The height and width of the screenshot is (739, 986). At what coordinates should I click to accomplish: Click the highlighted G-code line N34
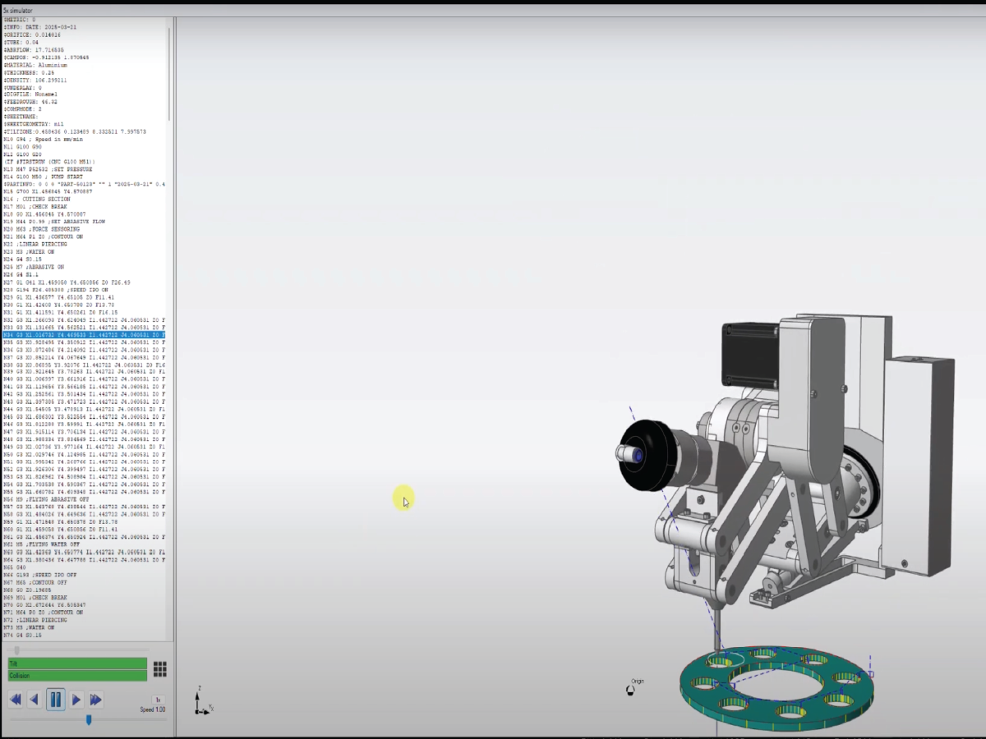82,334
